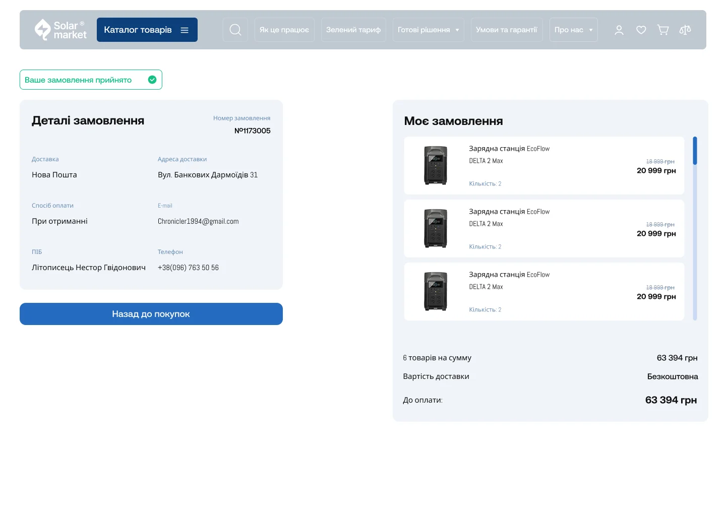Select the first EcoFlow DELTA 2 Max thumbnail
726x516 pixels.
(436, 165)
